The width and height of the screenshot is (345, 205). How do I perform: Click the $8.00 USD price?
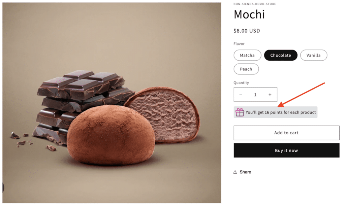[x=247, y=31]
